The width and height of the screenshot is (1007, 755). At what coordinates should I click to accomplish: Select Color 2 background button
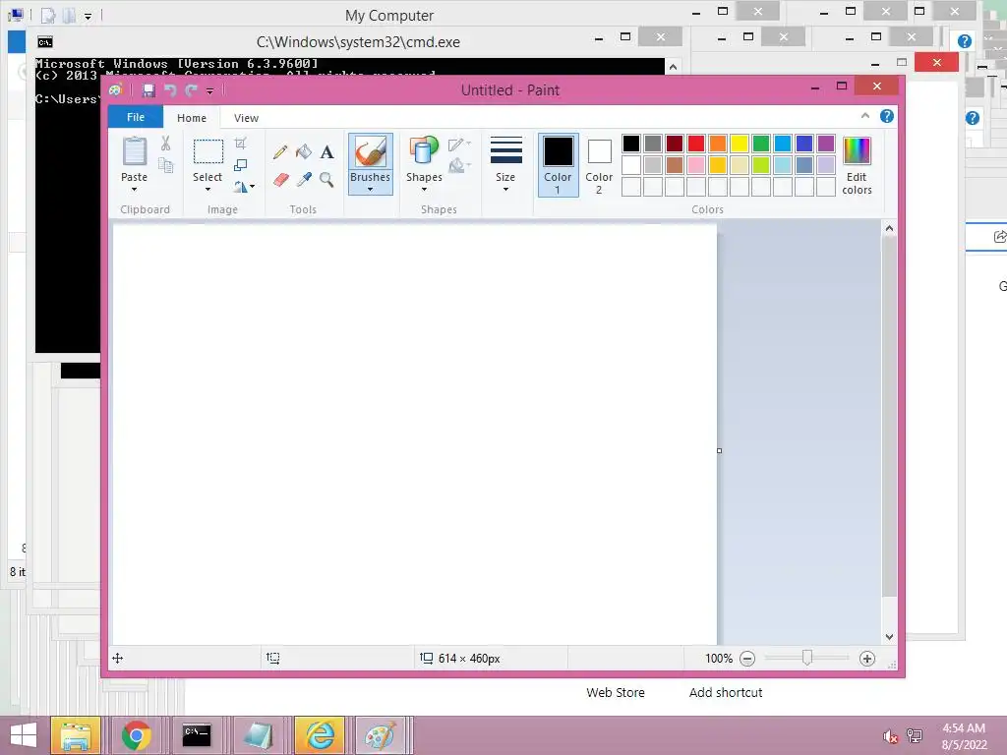coord(599,165)
